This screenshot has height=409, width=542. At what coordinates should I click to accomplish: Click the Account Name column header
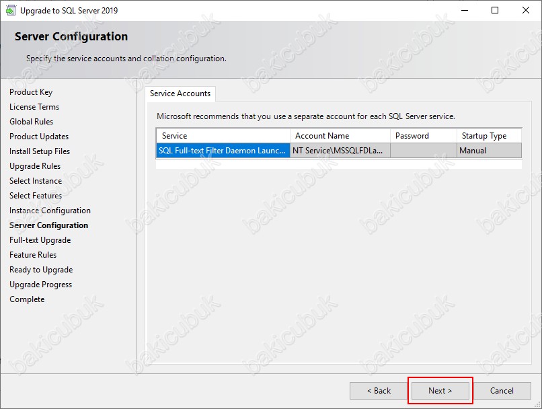[340, 135]
